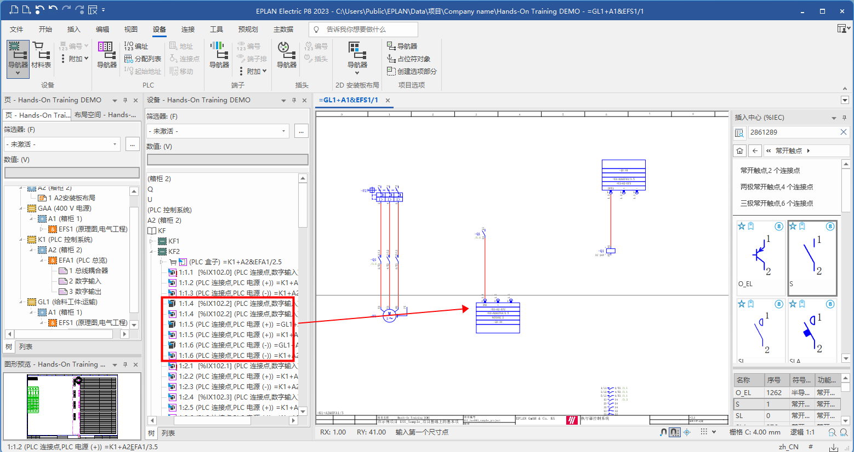Open the insert center panel menu arrow
The height and width of the screenshot is (452, 854).
tap(834, 118)
